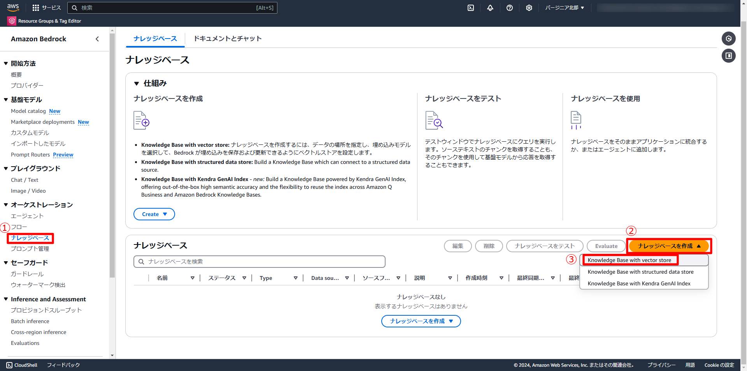Click the CloudShell icon in the footer

point(9,365)
